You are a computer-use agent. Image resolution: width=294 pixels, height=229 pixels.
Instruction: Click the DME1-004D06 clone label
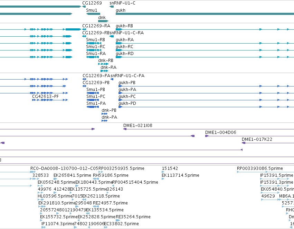point(221,132)
